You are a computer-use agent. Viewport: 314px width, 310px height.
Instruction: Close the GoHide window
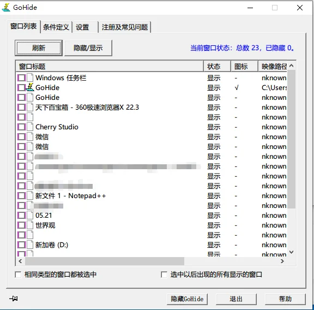300,8
